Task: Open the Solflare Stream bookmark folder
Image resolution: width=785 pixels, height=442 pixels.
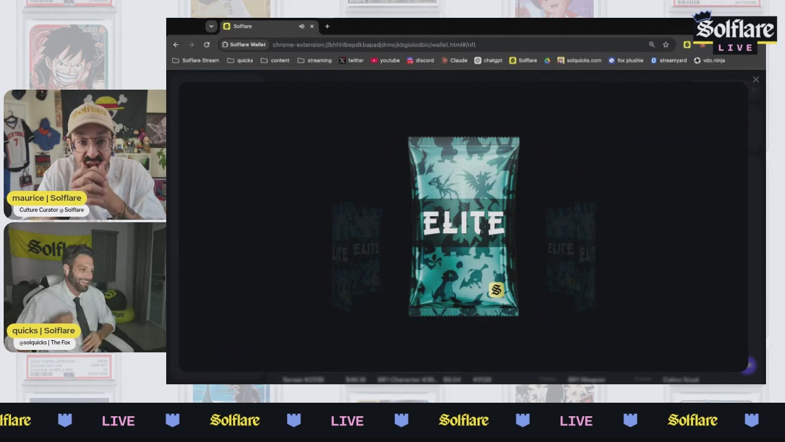Action: 196,60
